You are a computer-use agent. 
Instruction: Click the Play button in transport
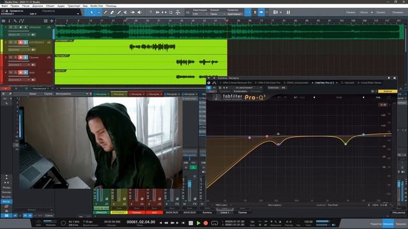(x=198, y=223)
